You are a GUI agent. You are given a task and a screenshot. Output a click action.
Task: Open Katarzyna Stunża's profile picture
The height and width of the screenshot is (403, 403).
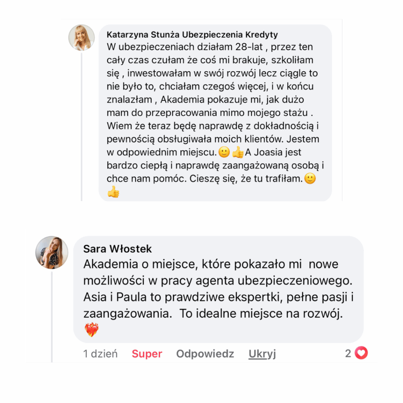pyautogui.click(x=81, y=37)
